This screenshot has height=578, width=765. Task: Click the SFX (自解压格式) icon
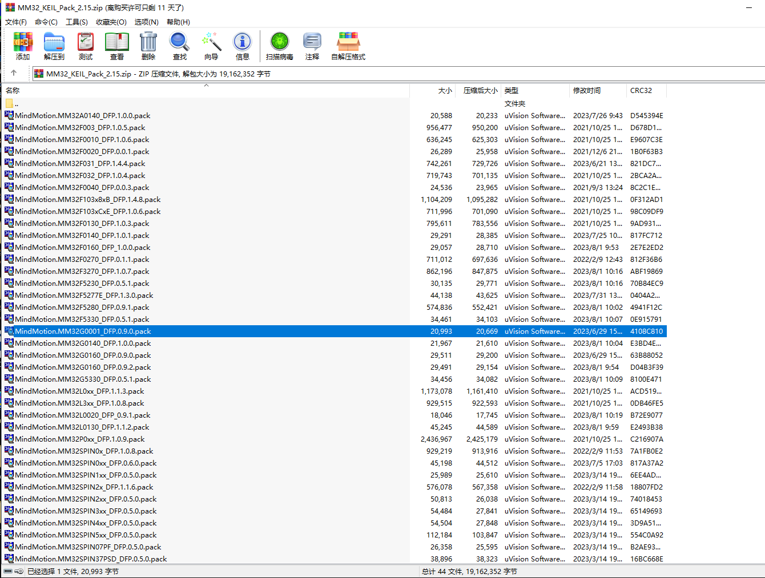pyautogui.click(x=348, y=46)
